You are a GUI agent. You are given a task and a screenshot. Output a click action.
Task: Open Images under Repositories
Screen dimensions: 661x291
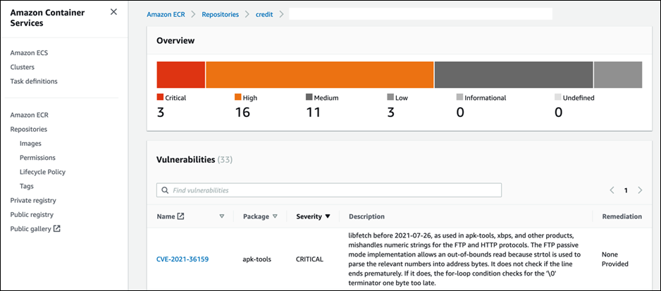[x=30, y=144]
